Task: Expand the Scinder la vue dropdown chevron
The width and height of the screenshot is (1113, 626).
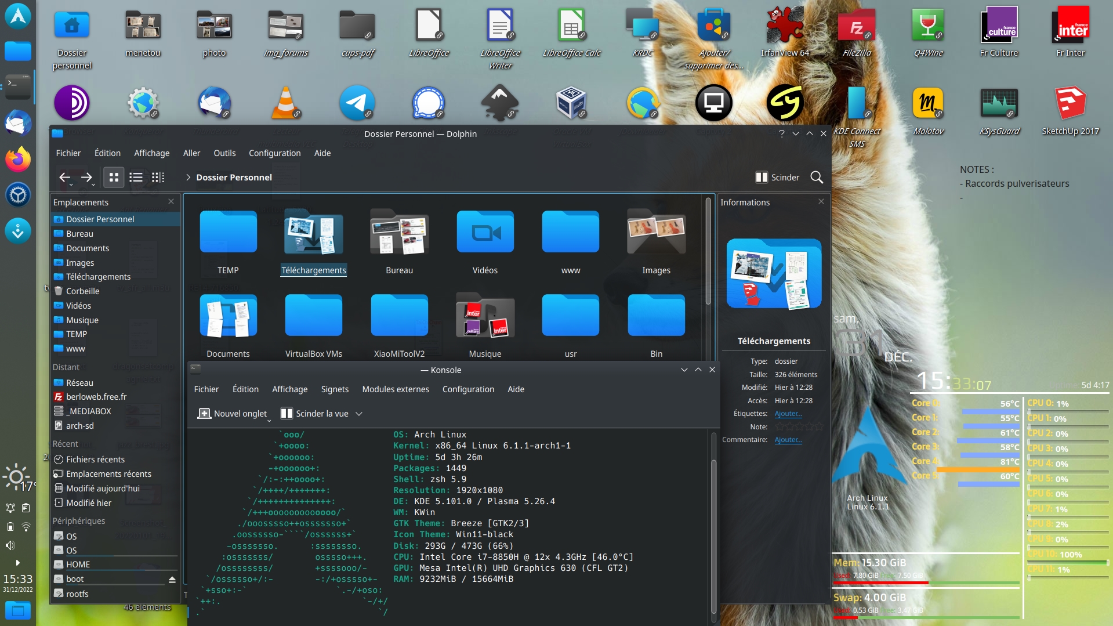Action: tap(359, 414)
